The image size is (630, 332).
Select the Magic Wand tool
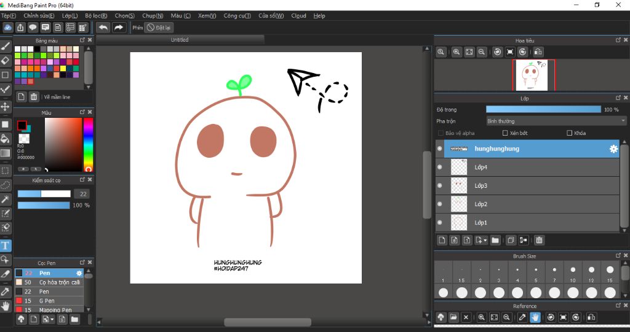[x=5, y=199]
